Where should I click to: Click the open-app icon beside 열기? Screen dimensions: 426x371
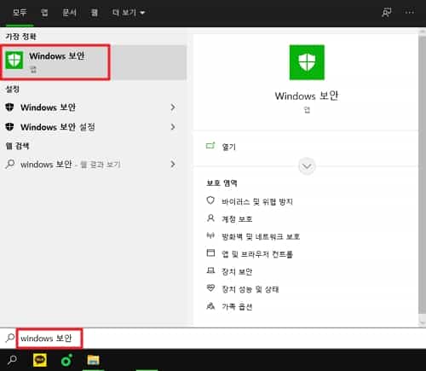210,146
